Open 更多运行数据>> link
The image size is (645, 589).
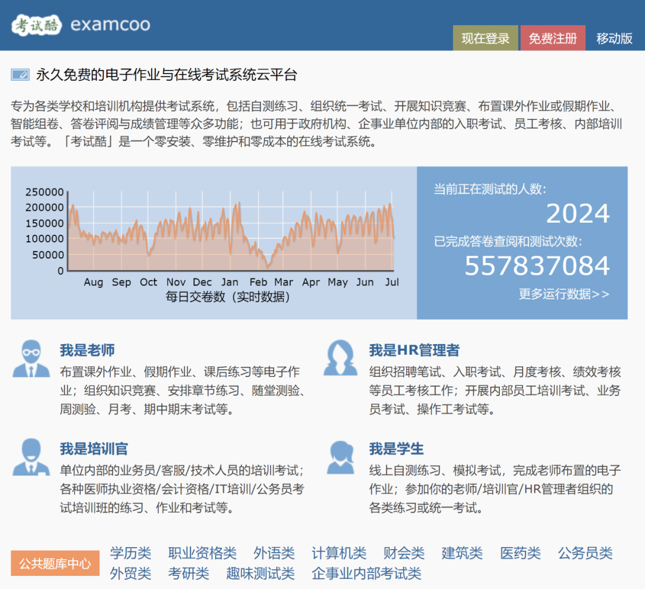coord(564,294)
